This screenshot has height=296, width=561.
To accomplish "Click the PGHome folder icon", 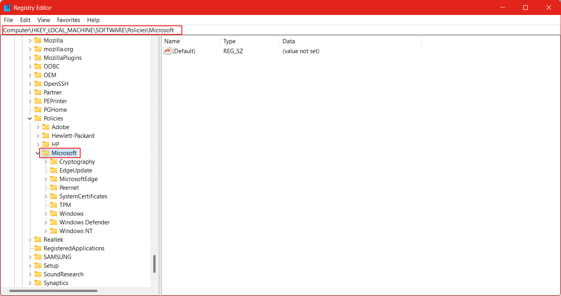I will [38, 110].
